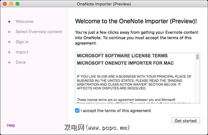Minimize the window using the yellow button
The height and width of the screenshot is (135, 208).
pyautogui.click(x=11, y=4)
